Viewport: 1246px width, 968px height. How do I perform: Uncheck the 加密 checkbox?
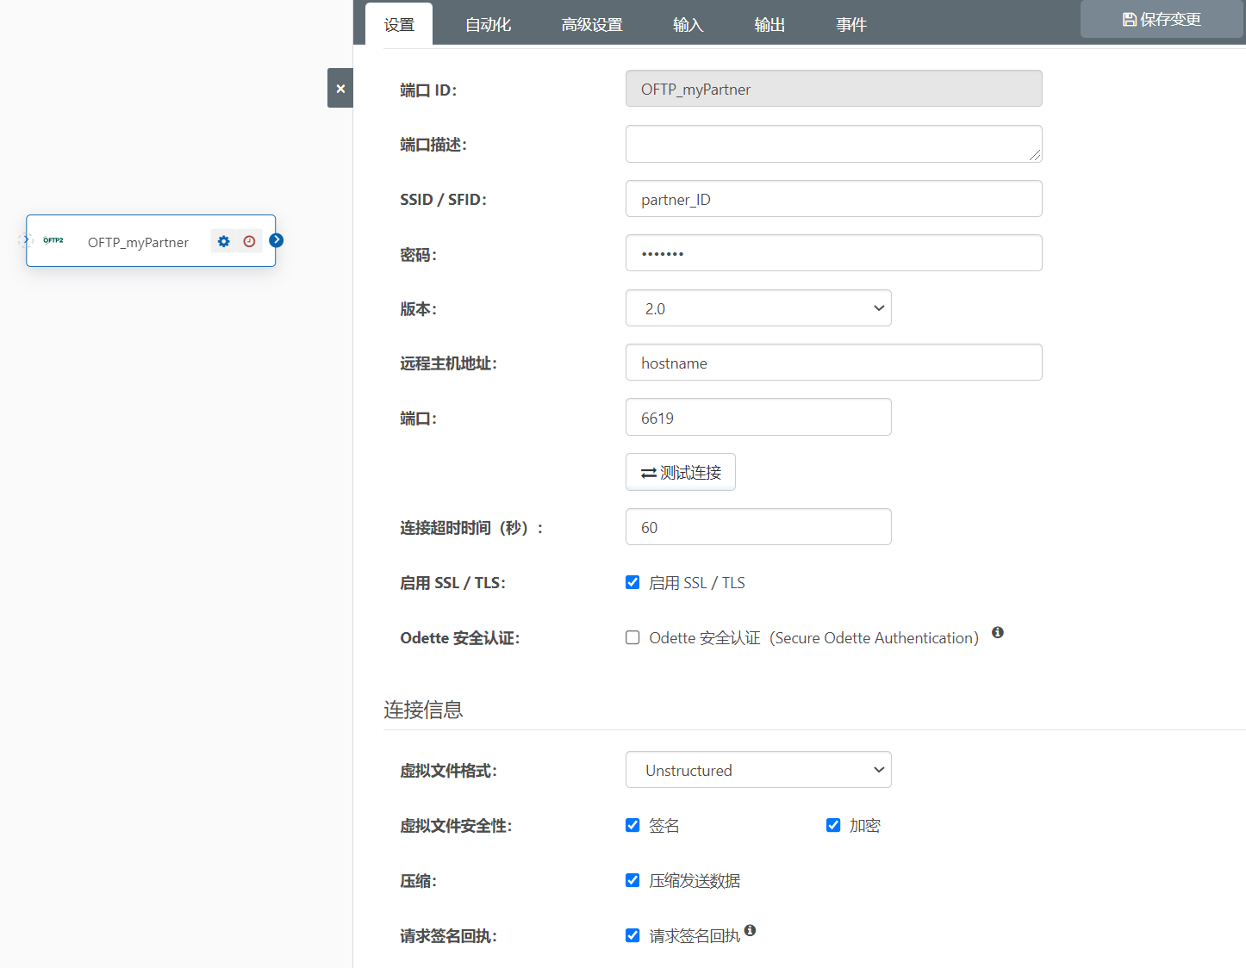pyautogui.click(x=833, y=826)
